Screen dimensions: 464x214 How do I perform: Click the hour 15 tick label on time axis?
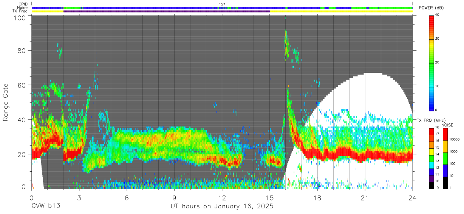tap(269, 197)
